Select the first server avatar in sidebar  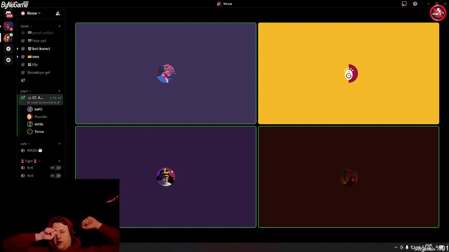pyautogui.click(x=8, y=26)
